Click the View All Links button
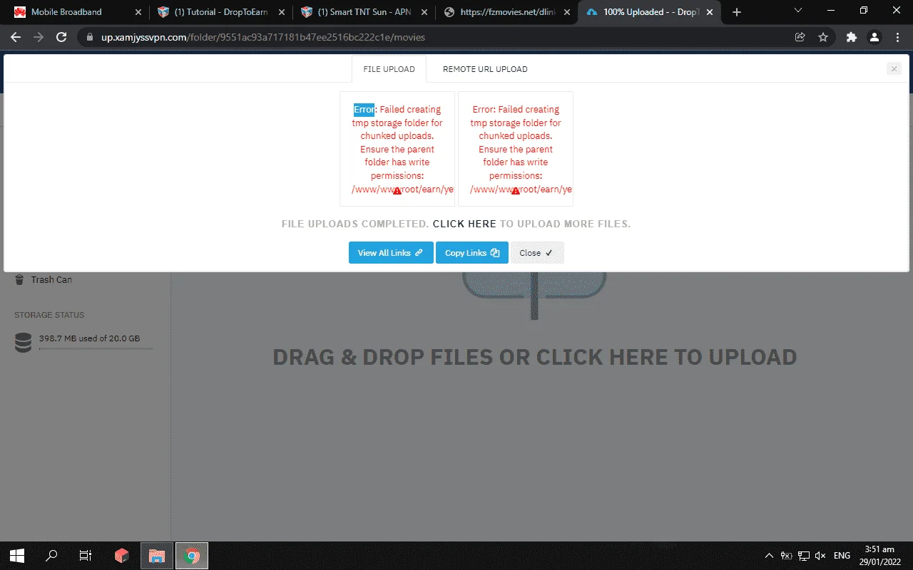The width and height of the screenshot is (913, 570). tap(391, 253)
